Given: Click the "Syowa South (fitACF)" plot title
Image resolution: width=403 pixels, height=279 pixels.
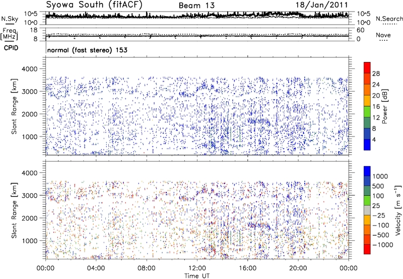Looking at the screenshot, I should pyautogui.click(x=94, y=5).
